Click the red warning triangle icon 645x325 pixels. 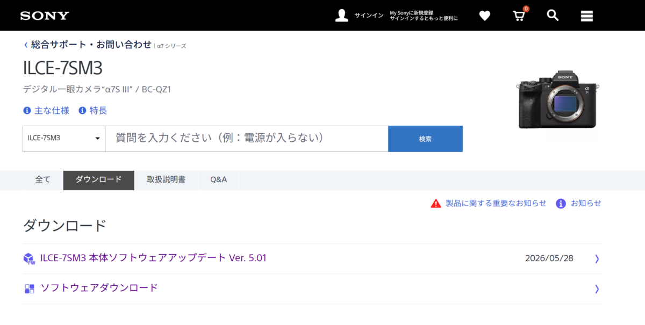[436, 204]
